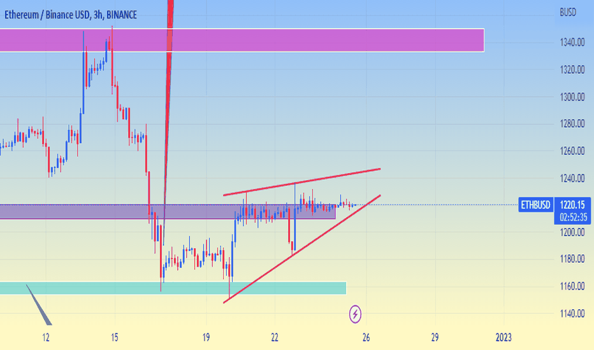Click the 1240.00 price axis label

point(572,178)
